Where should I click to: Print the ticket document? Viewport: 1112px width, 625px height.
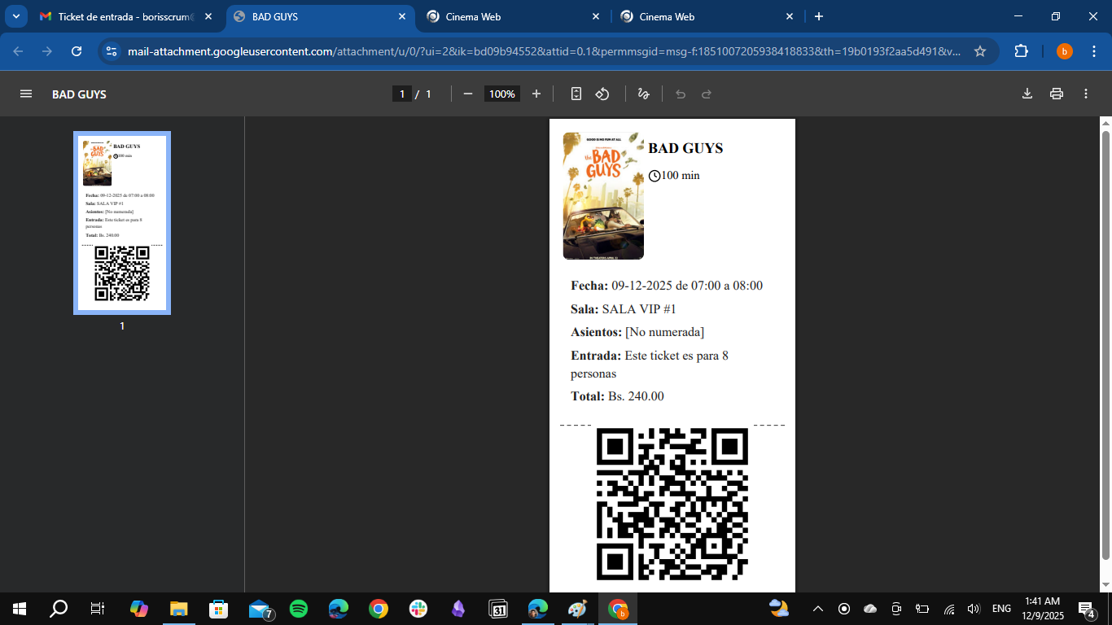pos(1056,94)
